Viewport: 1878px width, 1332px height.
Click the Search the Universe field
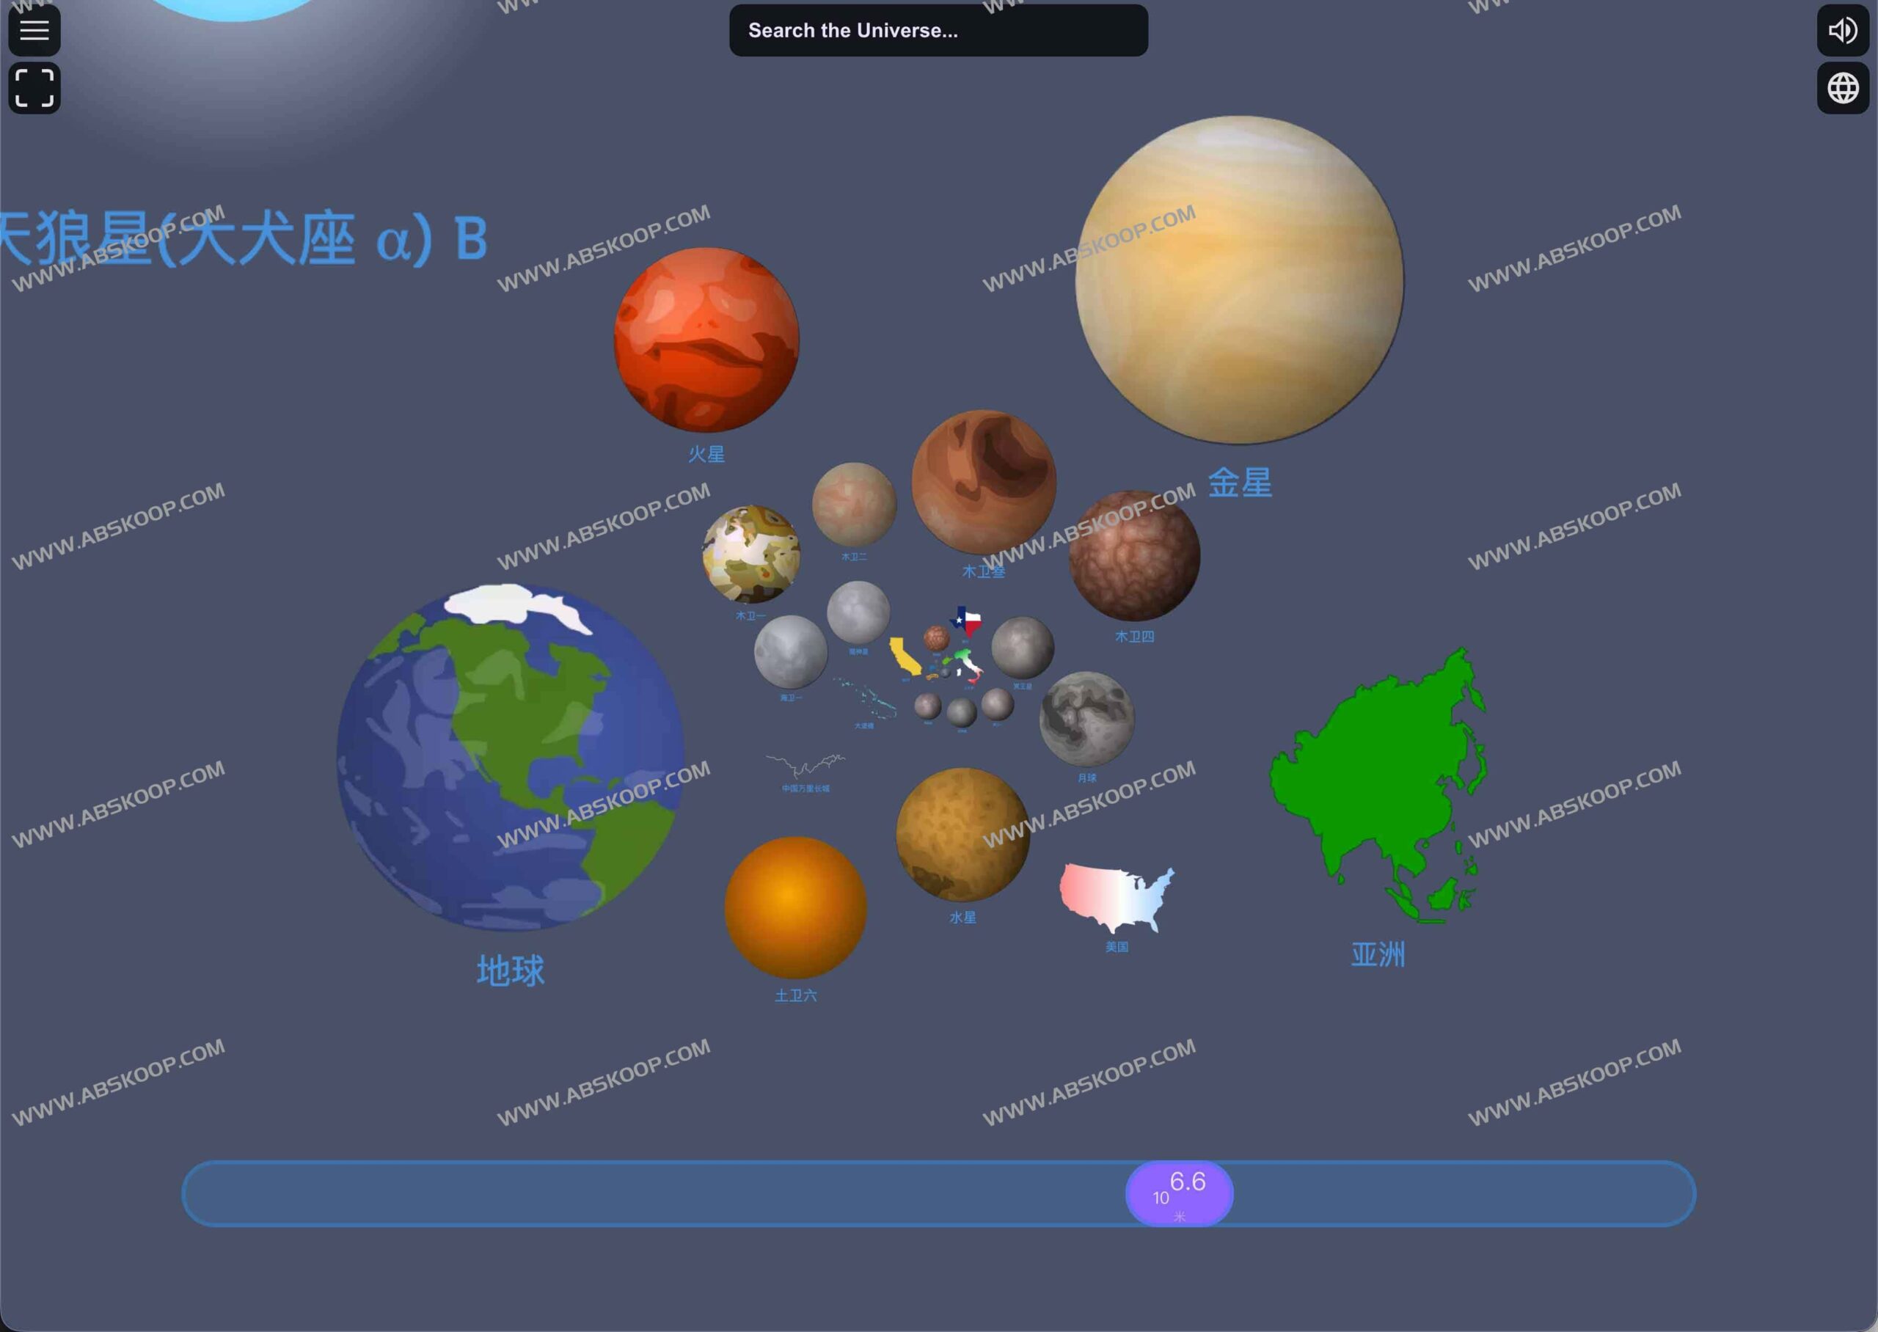click(938, 30)
